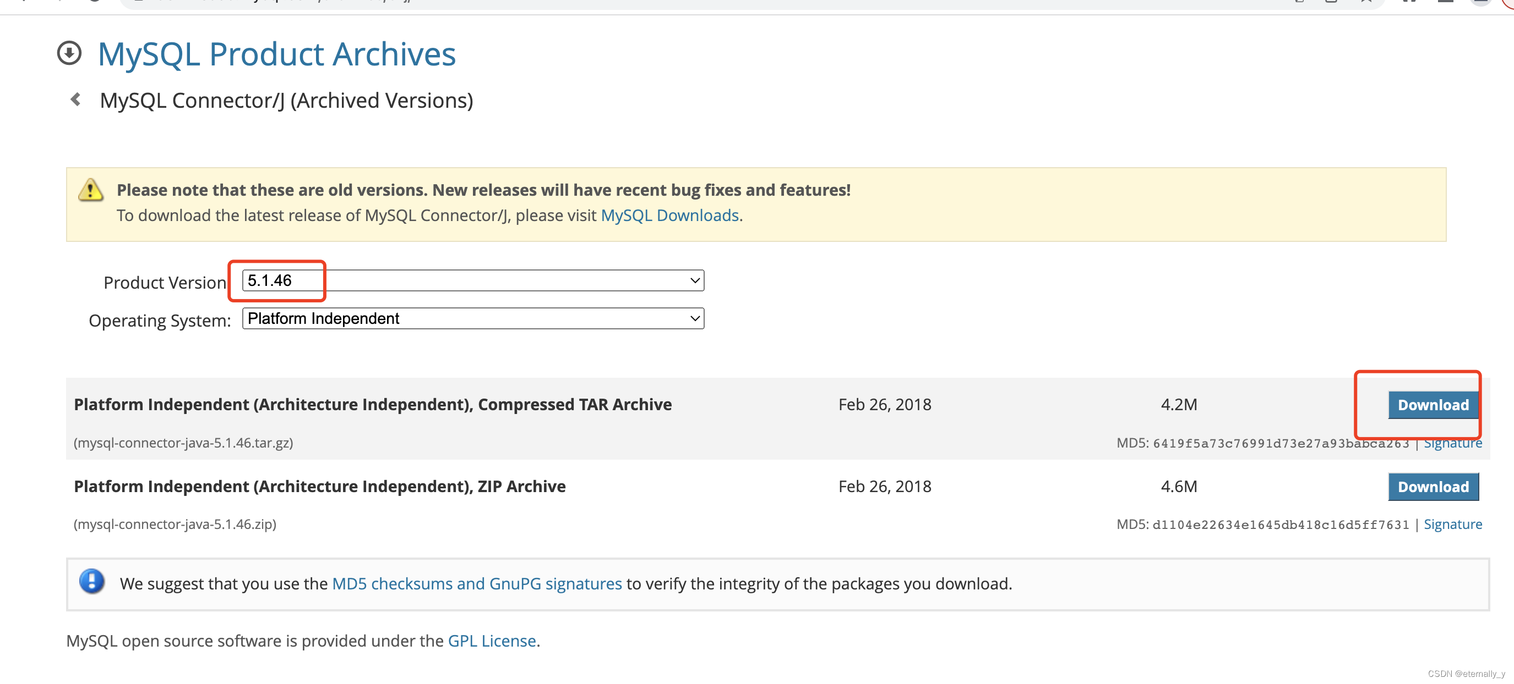
Task: Download the Compressed TAR Archive package
Action: click(x=1433, y=405)
